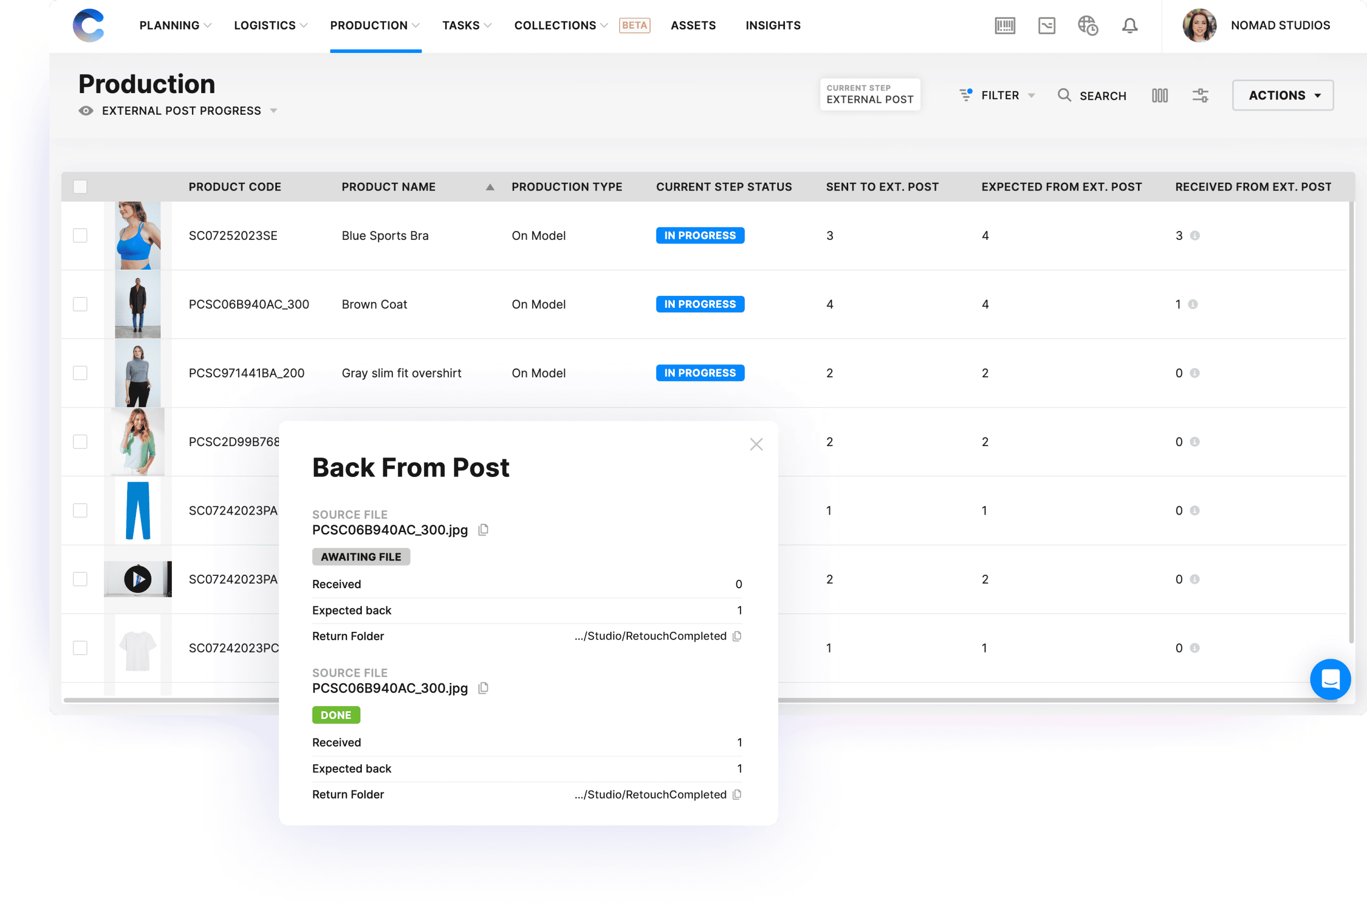Image resolution: width=1367 pixels, height=916 pixels.
Task: Open the column layout view icon
Action: 1160,95
